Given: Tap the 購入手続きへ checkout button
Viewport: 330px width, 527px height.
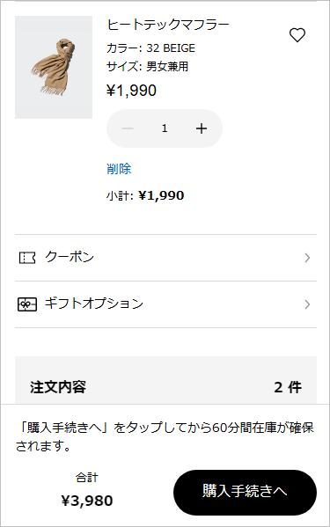Looking at the screenshot, I should tap(245, 493).
